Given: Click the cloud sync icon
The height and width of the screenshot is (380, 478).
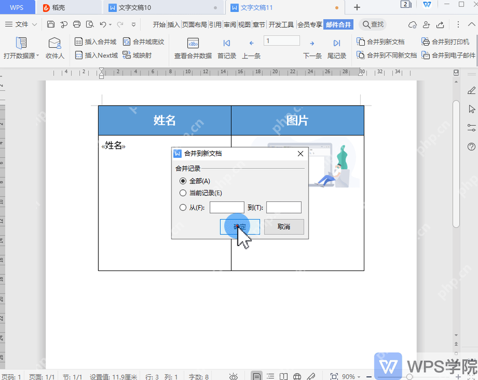Looking at the screenshot, I should click(412, 24).
